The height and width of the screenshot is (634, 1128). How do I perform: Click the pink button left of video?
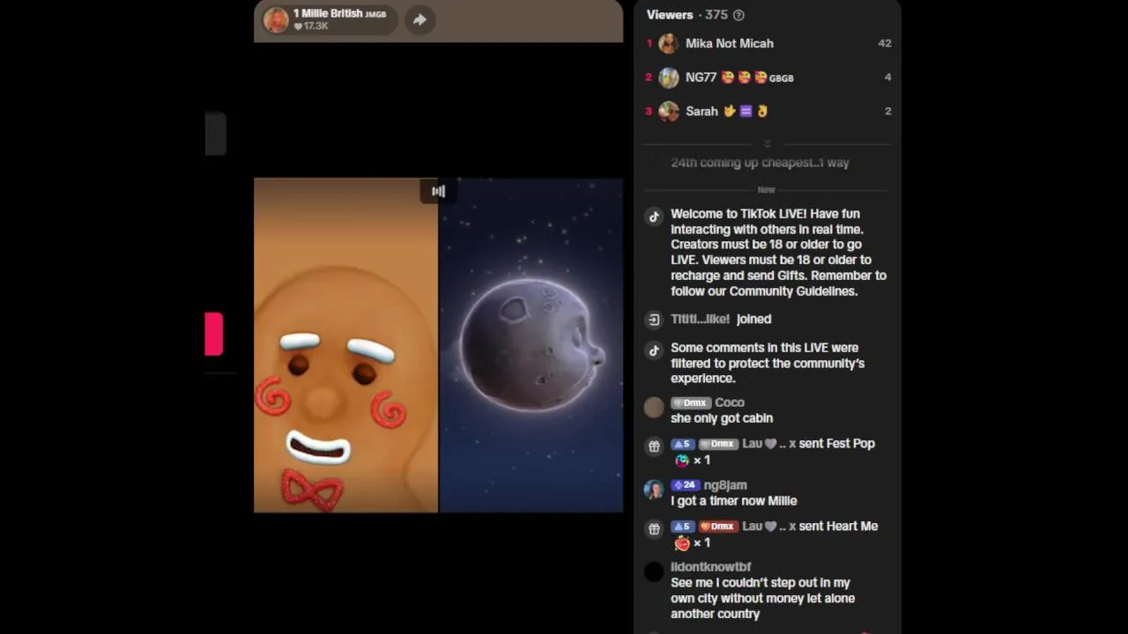(214, 334)
